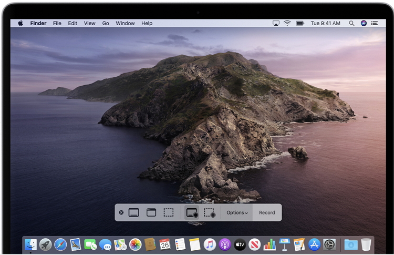Open News from the Dock
The width and height of the screenshot is (394, 255).
255,244
